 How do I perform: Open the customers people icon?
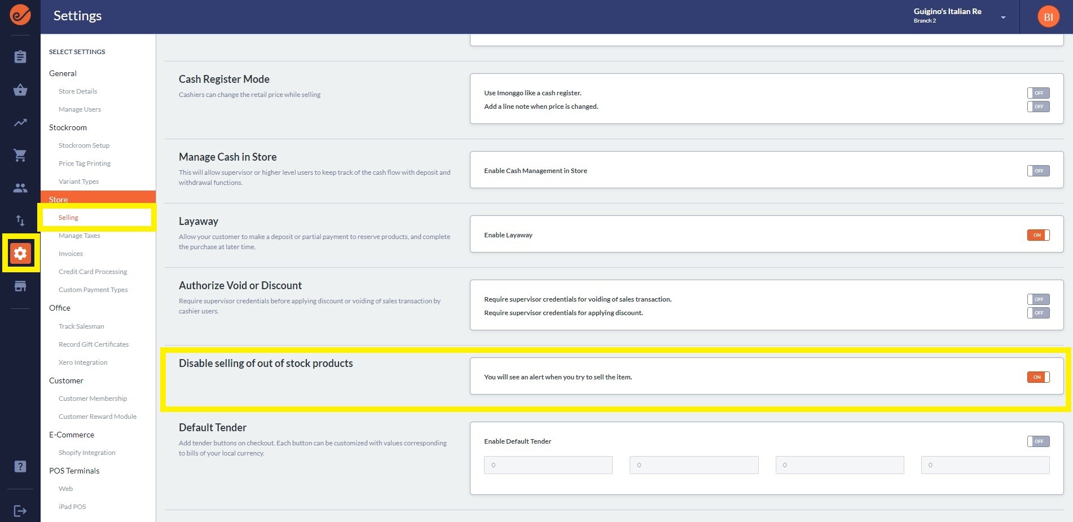[20, 188]
